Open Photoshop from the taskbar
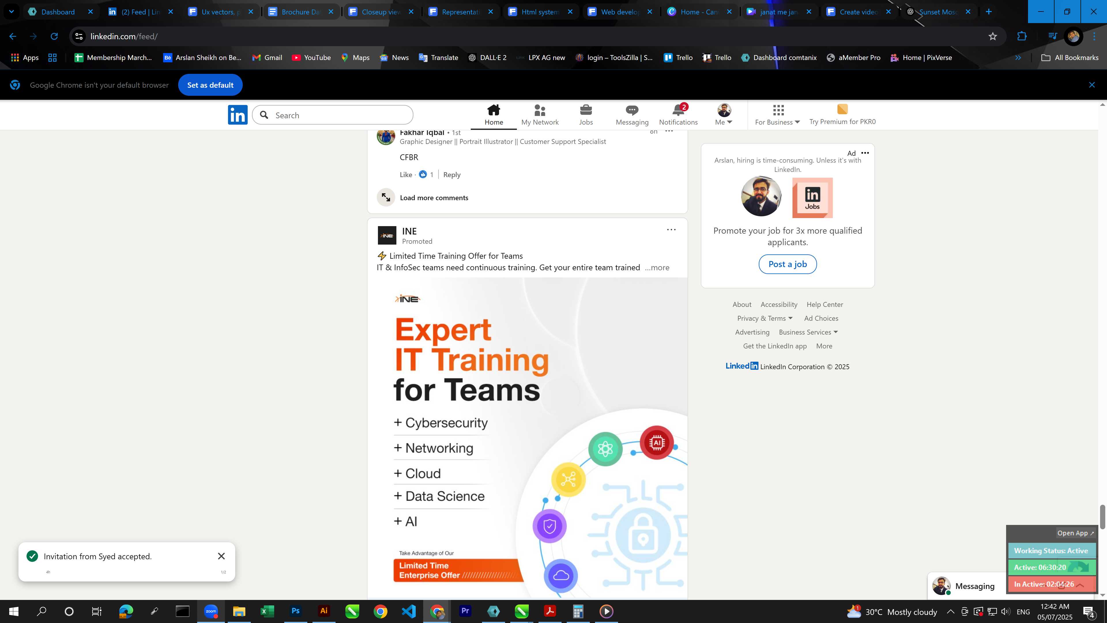 click(x=296, y=611)
